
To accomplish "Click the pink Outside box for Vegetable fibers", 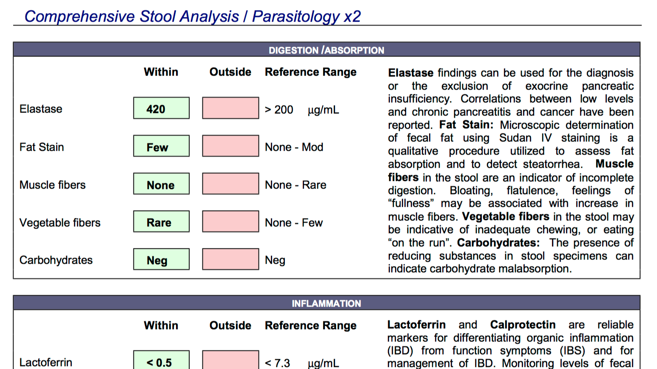I will [x=230, y=221].
